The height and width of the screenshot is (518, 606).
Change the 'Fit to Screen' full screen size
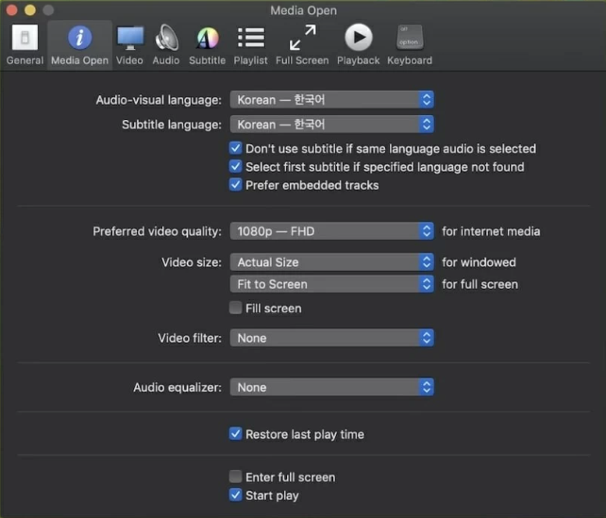(331, 284)
